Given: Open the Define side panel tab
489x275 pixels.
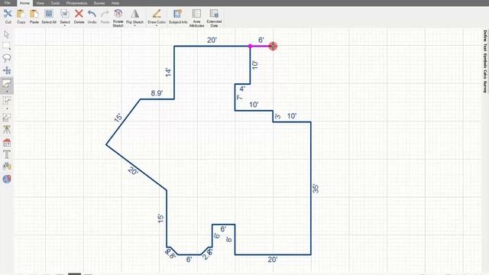Looking at the screenshot, I should [x=485, y=36].
